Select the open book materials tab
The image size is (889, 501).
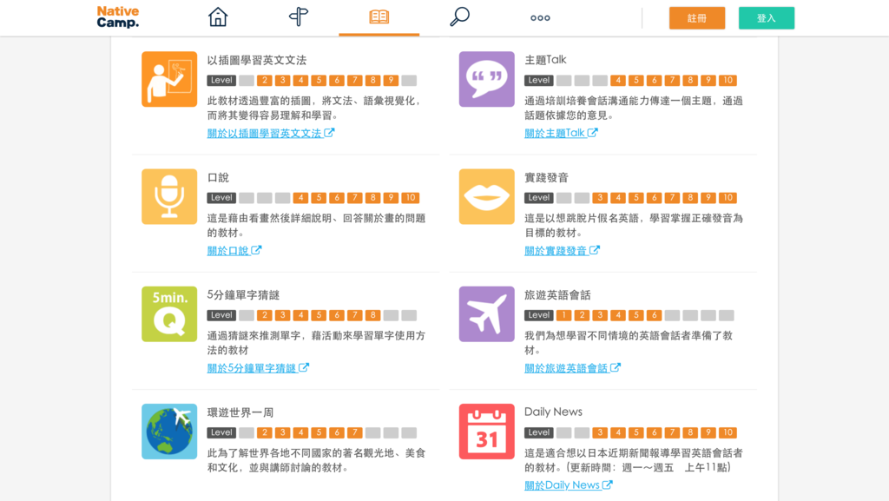pyautogui.click(x=379, y=17)
